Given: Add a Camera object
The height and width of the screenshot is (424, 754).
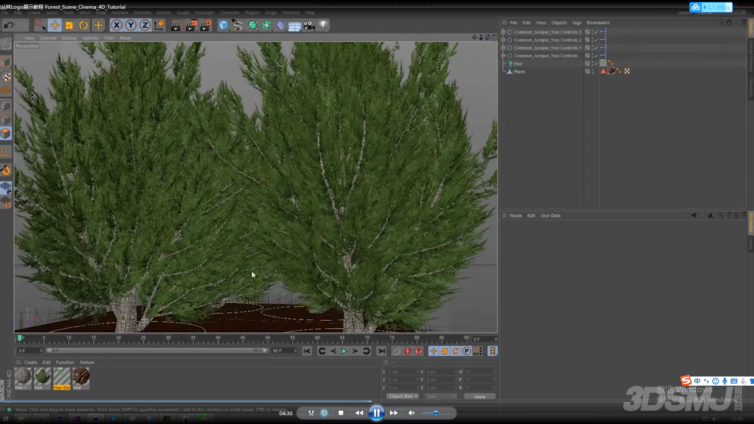Looking at the screenshot, I should coord(309,25).
